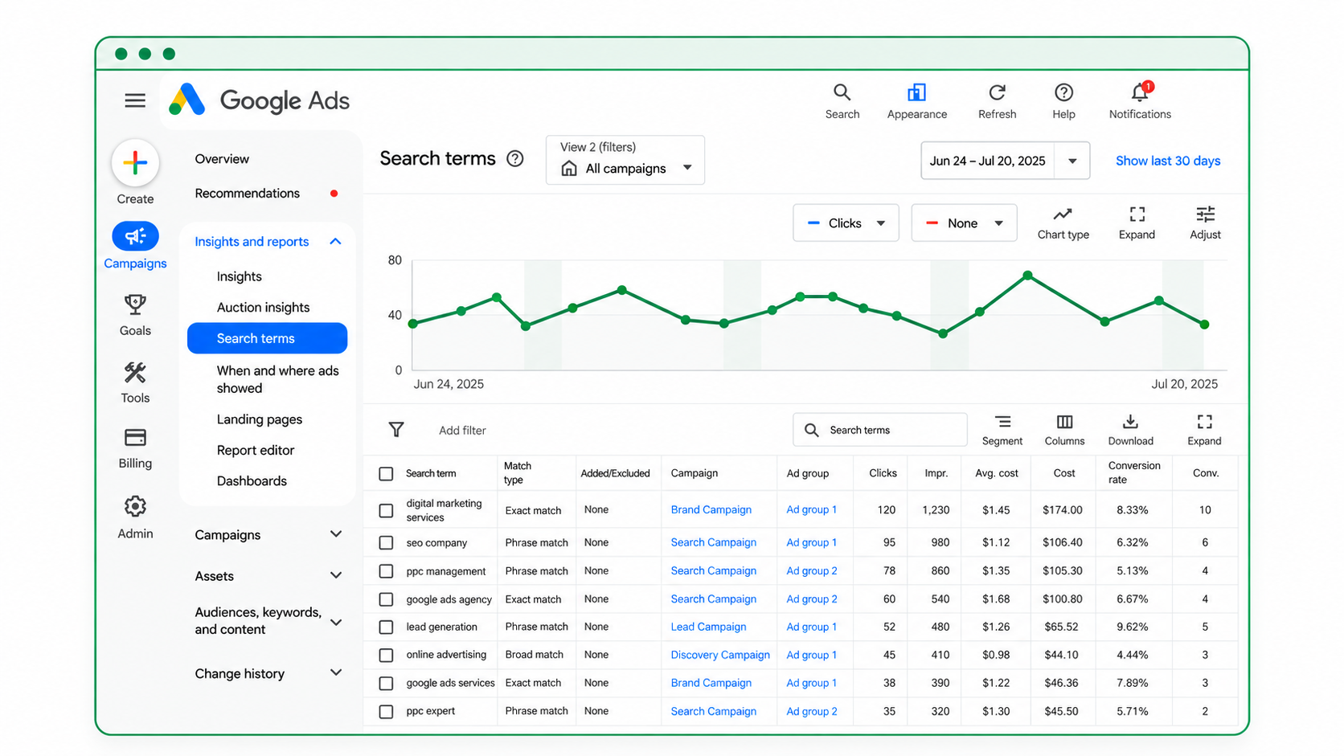Open chart Adjust settings
1344x756 pixels.
pyautogui.click(x=1205, y=223)
